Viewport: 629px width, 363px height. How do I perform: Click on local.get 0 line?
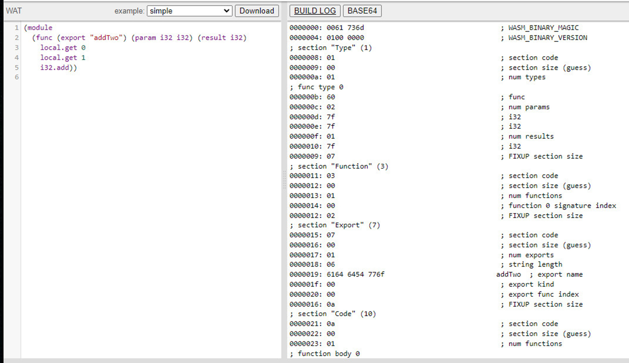63,48
